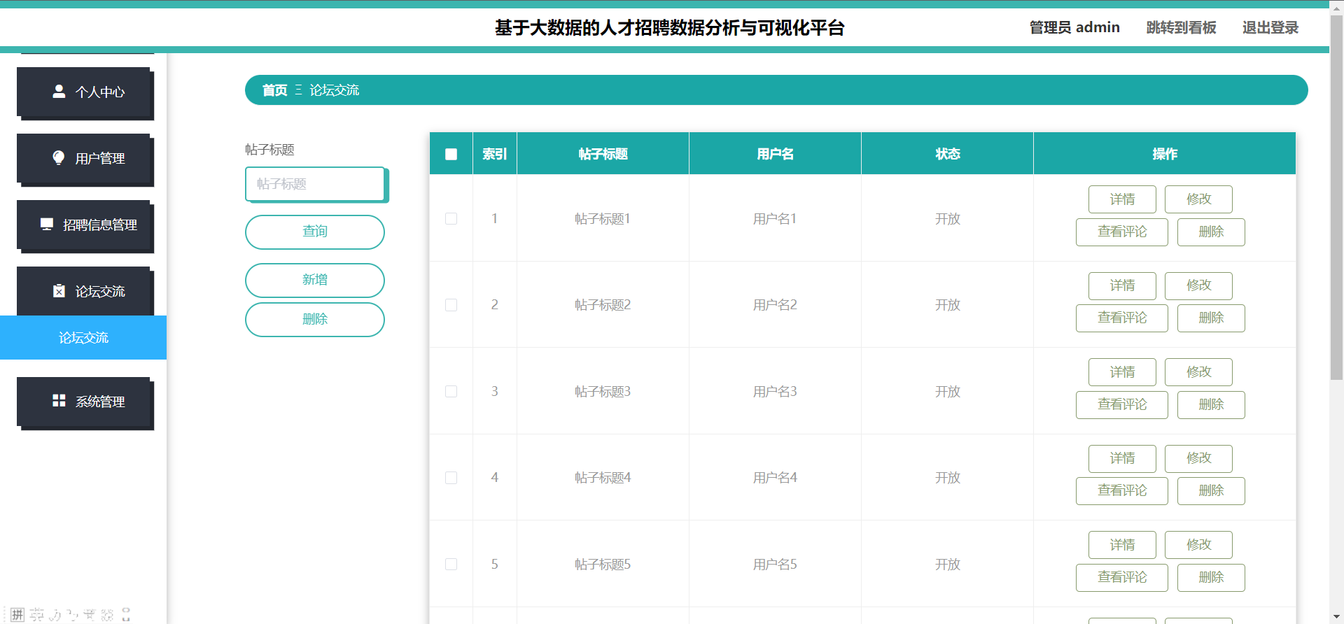
Task: Open the 论坛交流 submenu item highlighted in blue
Action: tap(83, 338)
